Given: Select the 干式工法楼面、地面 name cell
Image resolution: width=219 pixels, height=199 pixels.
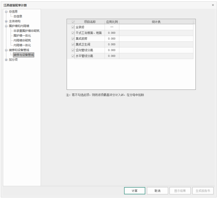Looking at the screenshot, I should (x=90, y=33).
